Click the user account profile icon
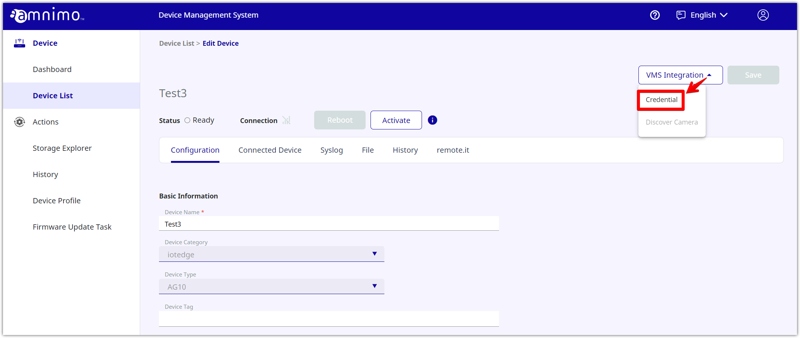This screenshot has width=800, height=338. 763,15
